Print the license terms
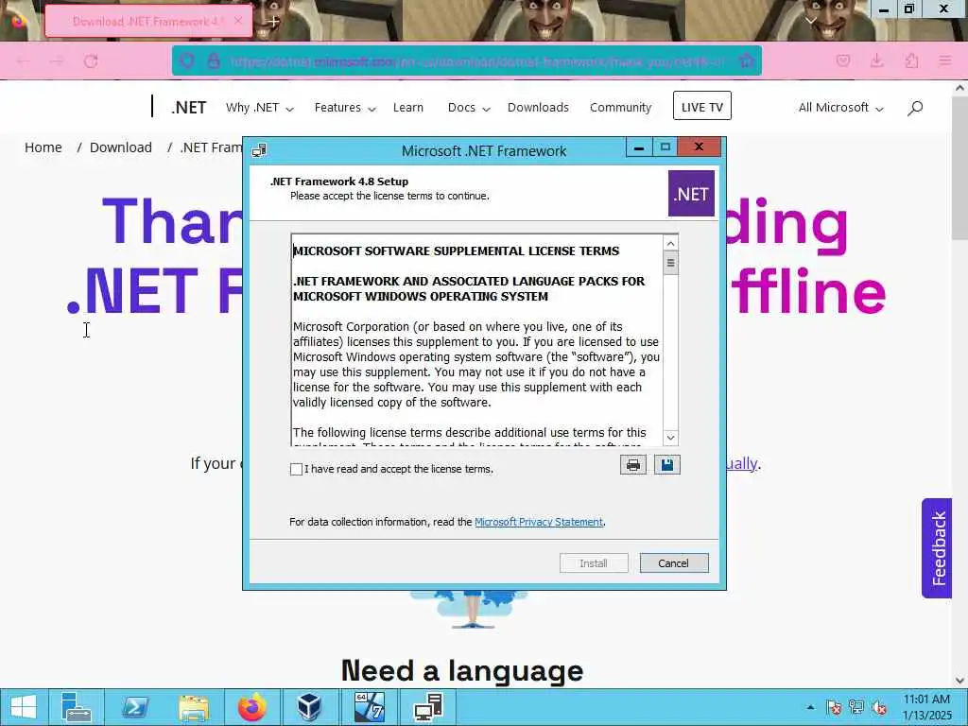 pyautogui.click(x=632, y=465)
